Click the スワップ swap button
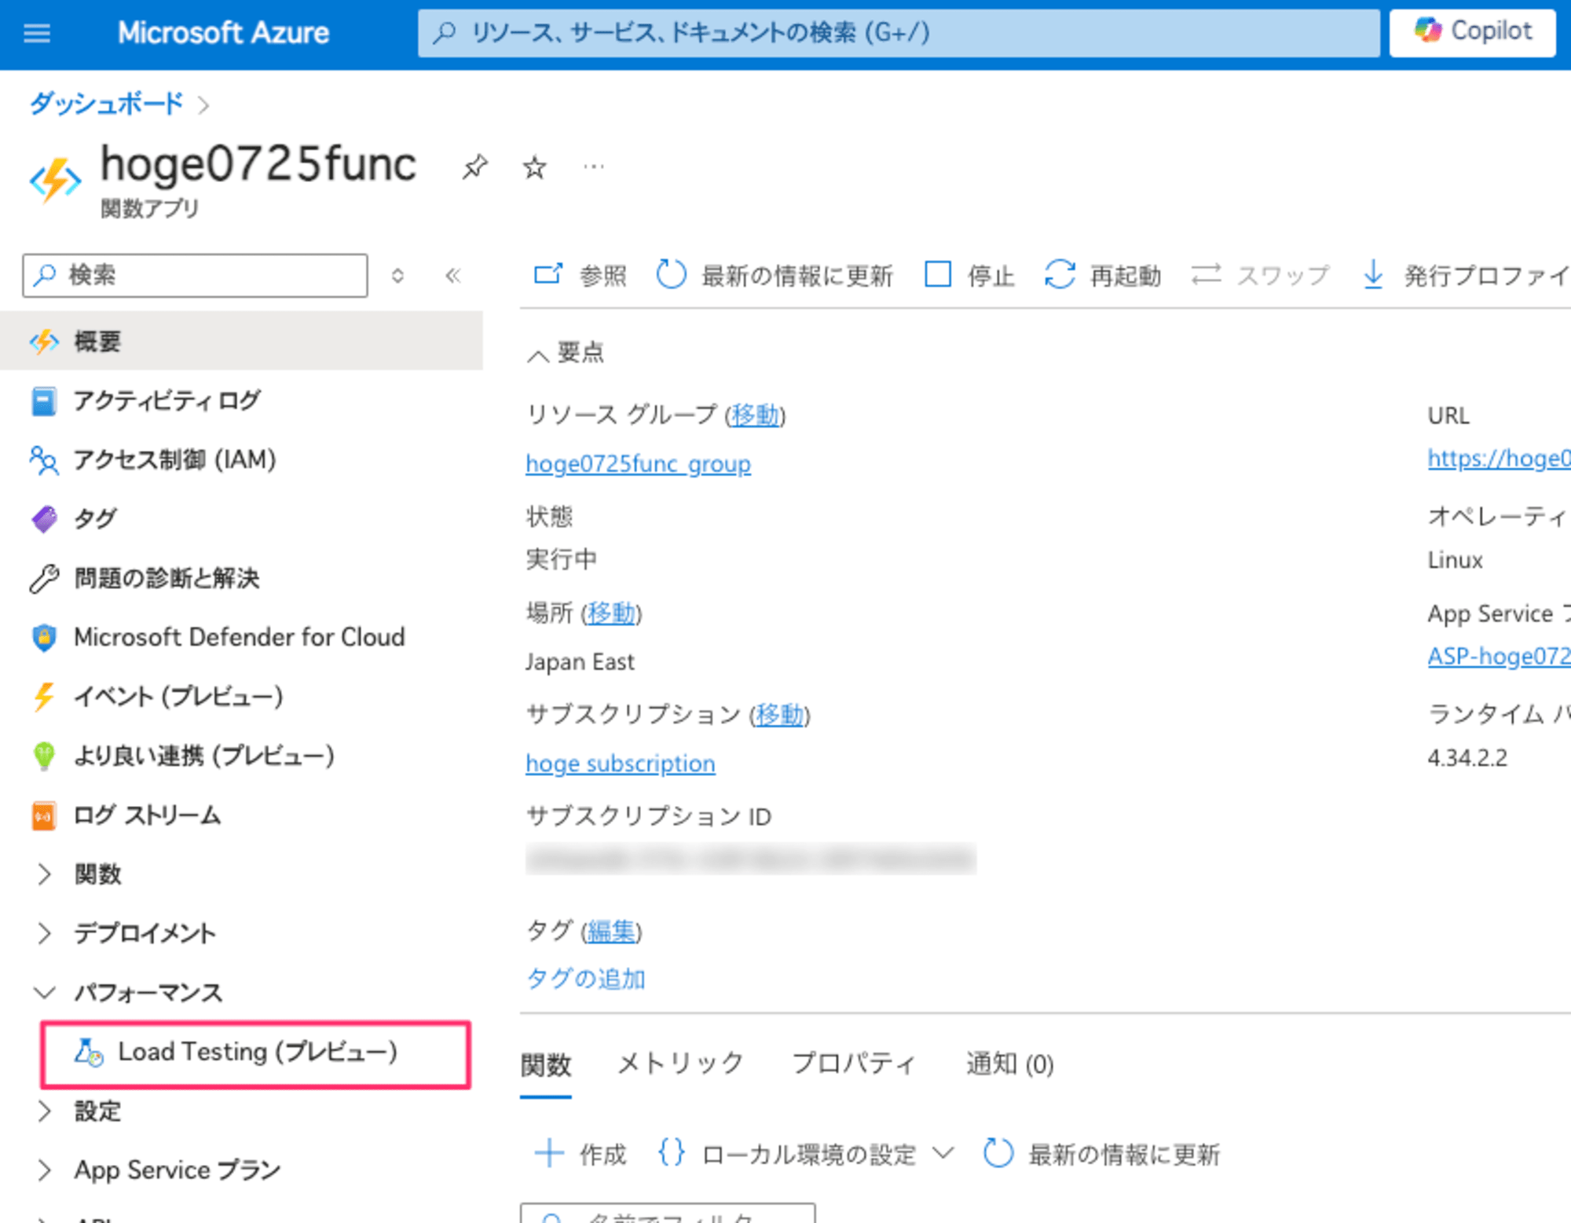The image size is (1571, 1223). click(x=1260, y=276)
